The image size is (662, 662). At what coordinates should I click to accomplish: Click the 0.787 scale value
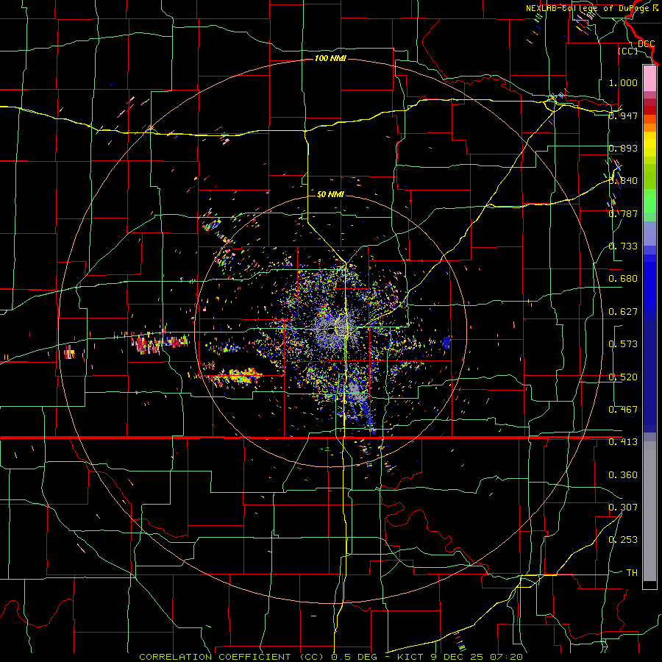click(x=623, y=213)
